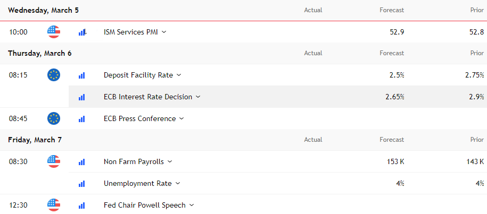Open the Non Farm Payrolls event name
The image size is (487, 214).
[x=134, y=161]
